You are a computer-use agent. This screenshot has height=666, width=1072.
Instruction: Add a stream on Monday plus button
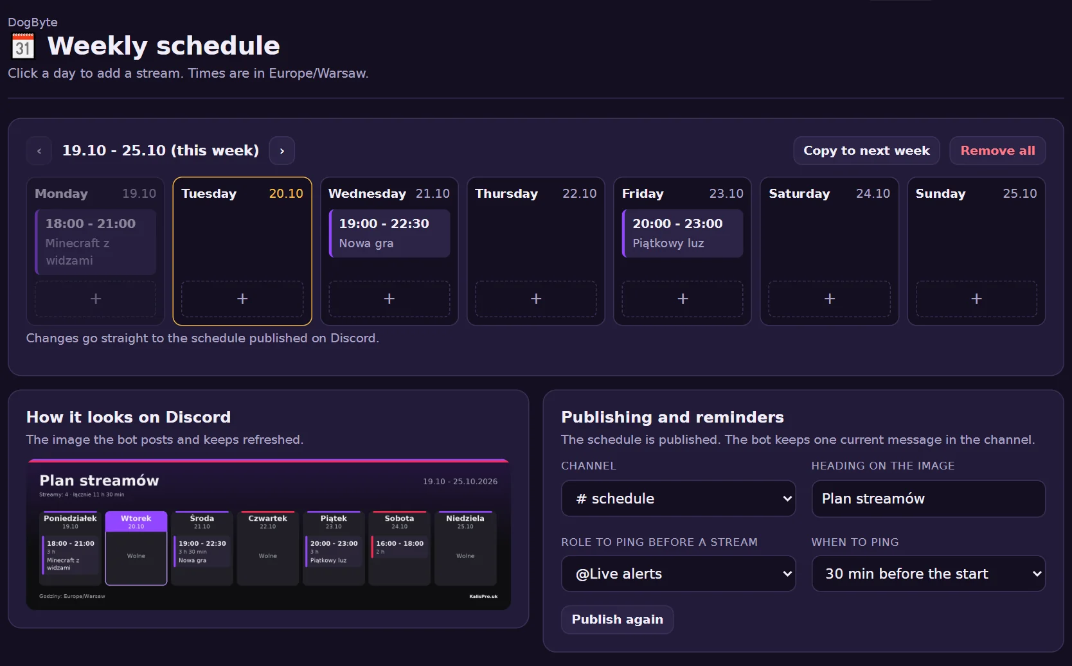click(x=95, y=299)
